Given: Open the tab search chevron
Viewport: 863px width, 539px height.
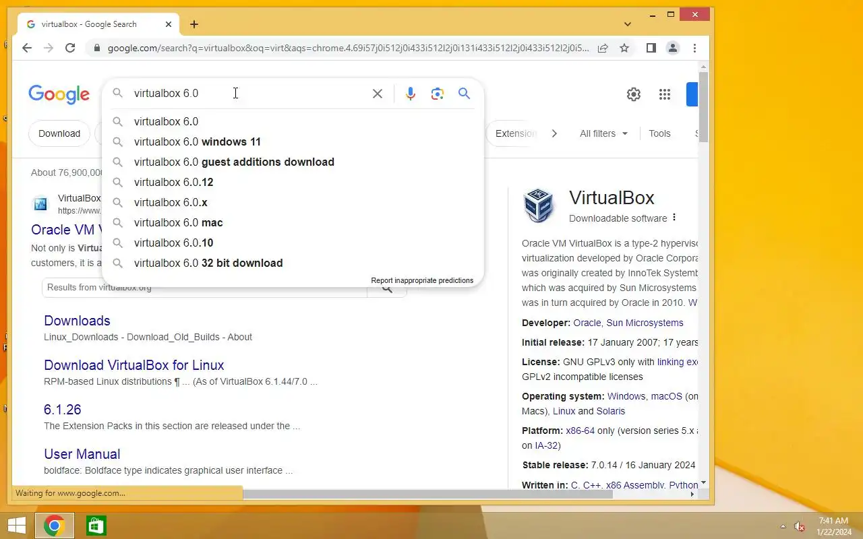Looking at the screenshot, I should coord(628,24).
